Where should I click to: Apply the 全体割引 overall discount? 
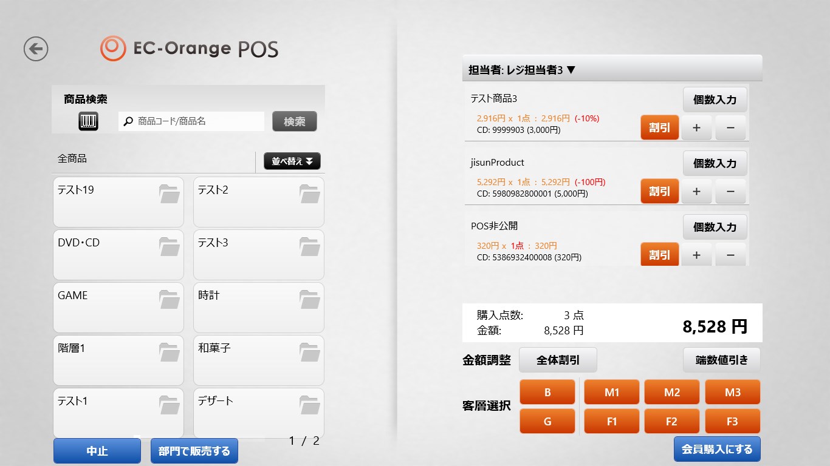pyautogui.click(x=557, y=359)
